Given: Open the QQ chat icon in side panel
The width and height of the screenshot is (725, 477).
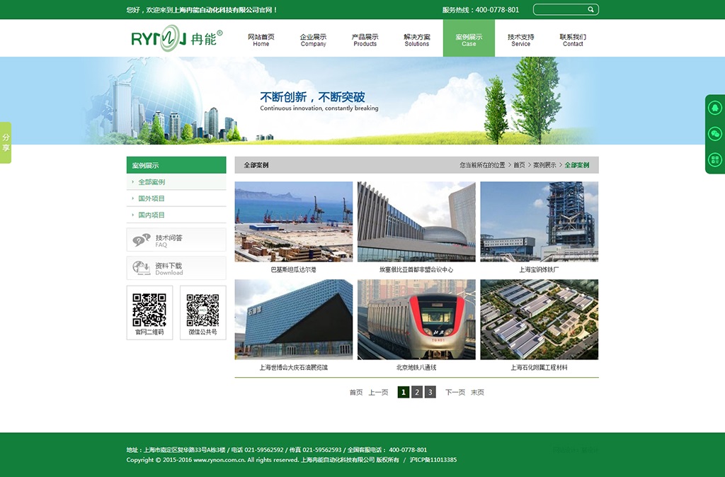Looking at the screenshot, I should 715,108.
